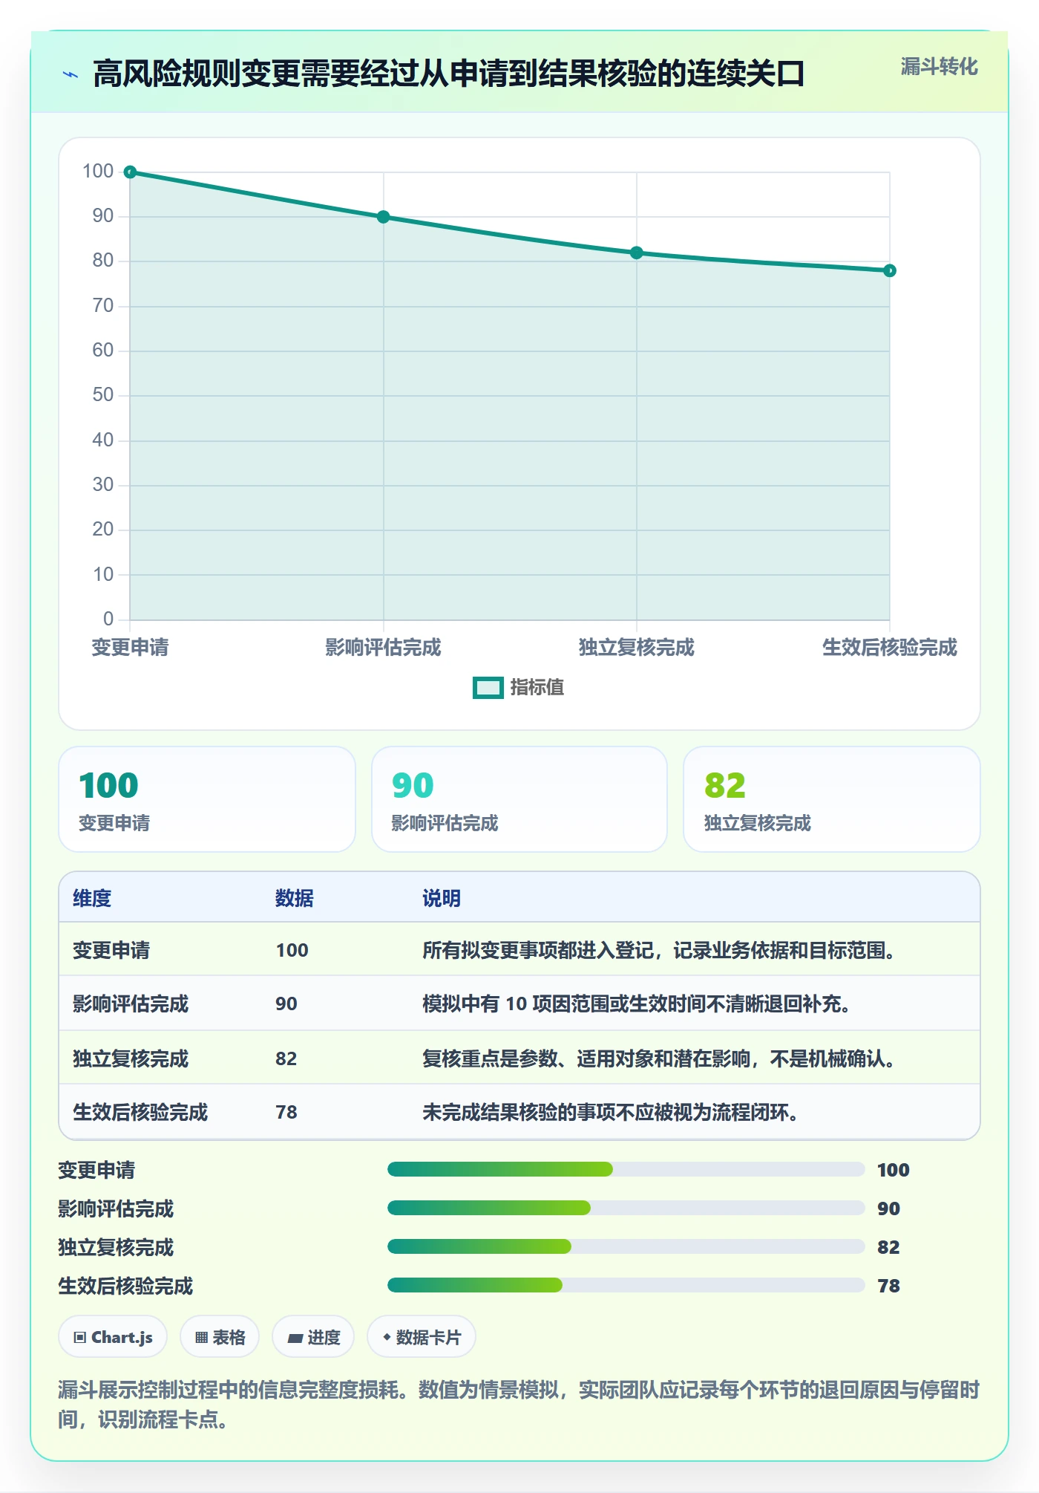The height and width of the screenshot is (1493, 1039).
Task: Click the table value 78
Action: click(x=286, y=1112)
